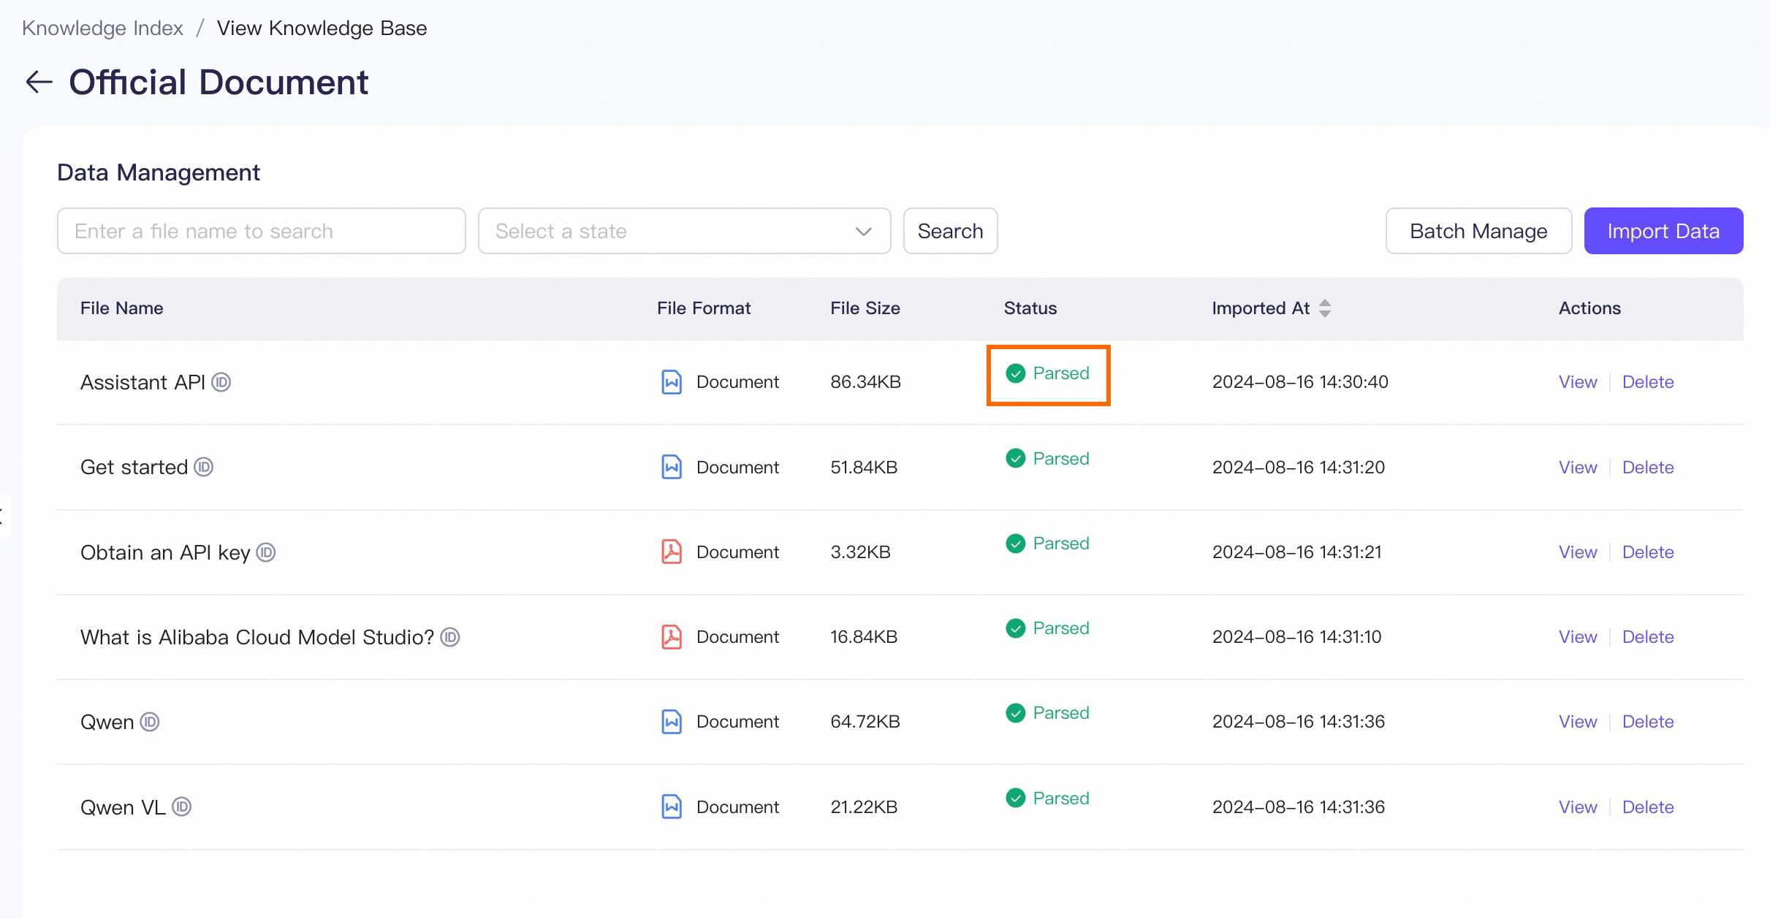Click timestamp 2024-08-16 14:30:40
This screenshot has width=1770, height=919.
(x=1300, y=382)
